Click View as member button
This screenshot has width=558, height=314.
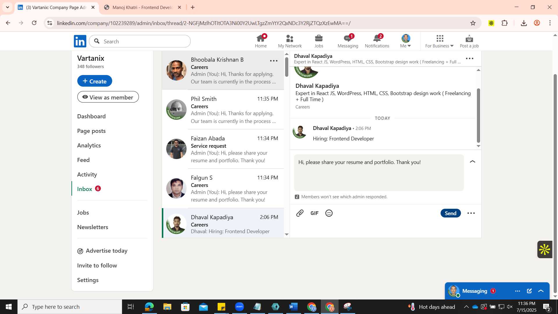108,97
